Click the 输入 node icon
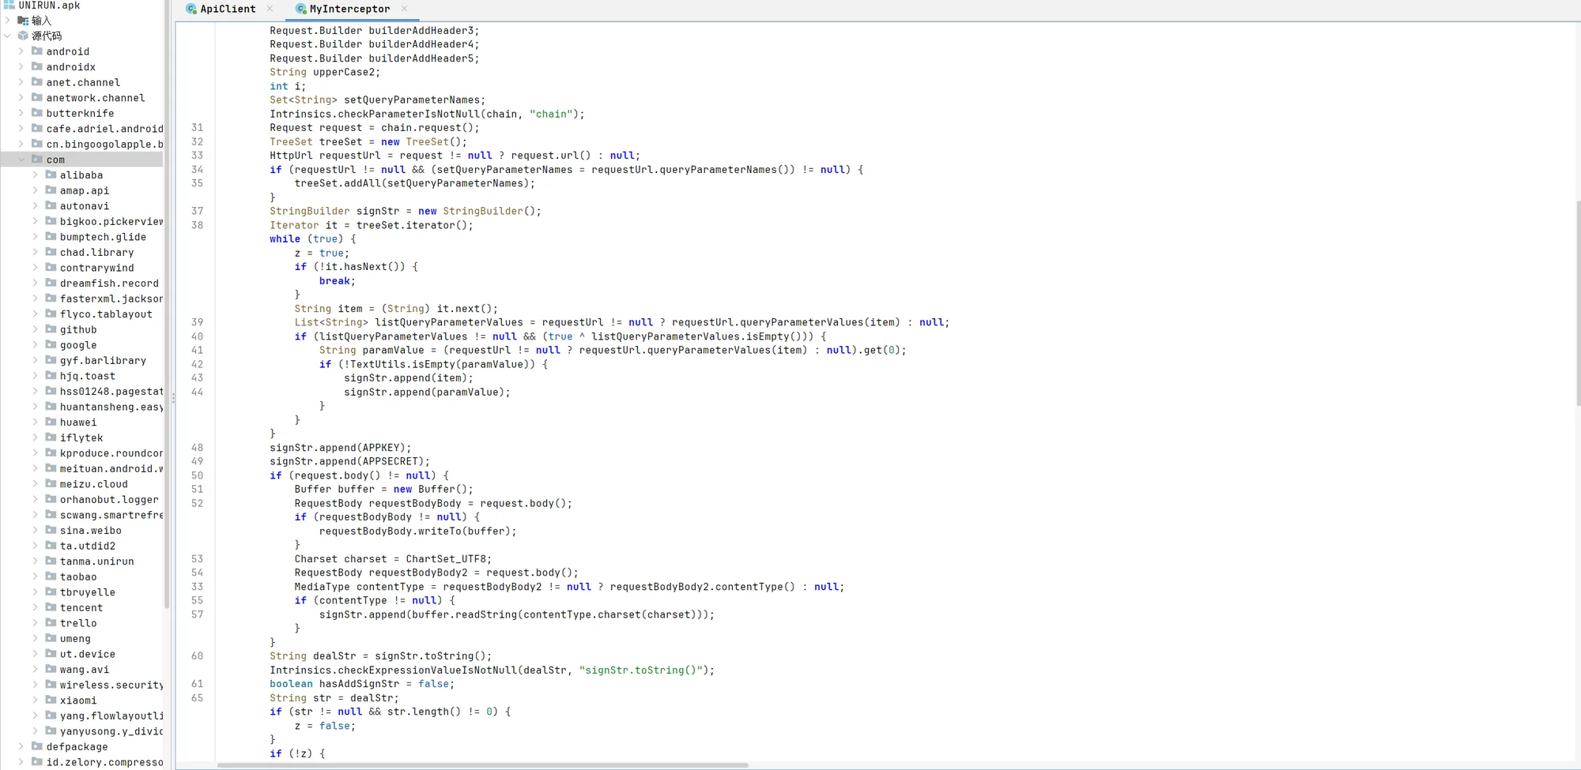Screen dimensions: 1581x770 coord(23,21)
